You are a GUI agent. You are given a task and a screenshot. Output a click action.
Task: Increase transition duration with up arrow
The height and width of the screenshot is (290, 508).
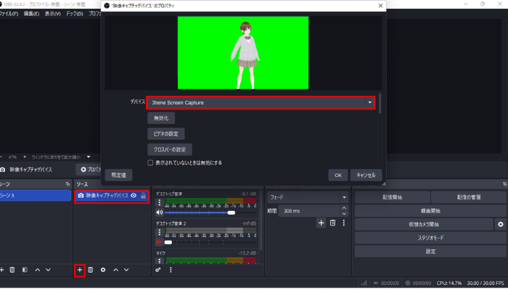click(344, 208)
